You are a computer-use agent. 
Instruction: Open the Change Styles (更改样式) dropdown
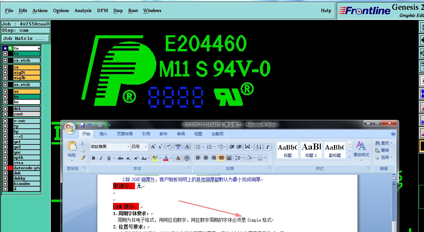(x=361, y=151)
